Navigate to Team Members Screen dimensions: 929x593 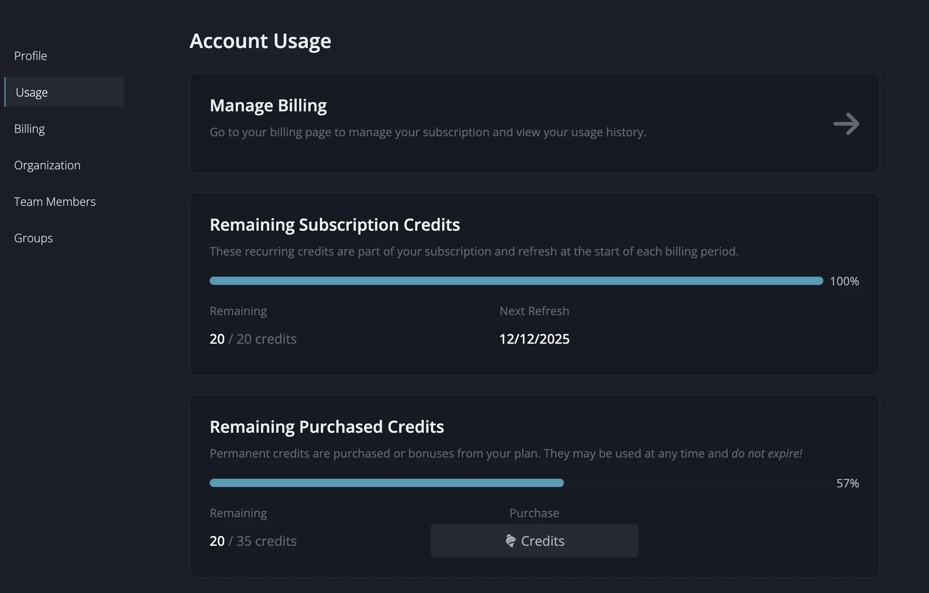55,202
